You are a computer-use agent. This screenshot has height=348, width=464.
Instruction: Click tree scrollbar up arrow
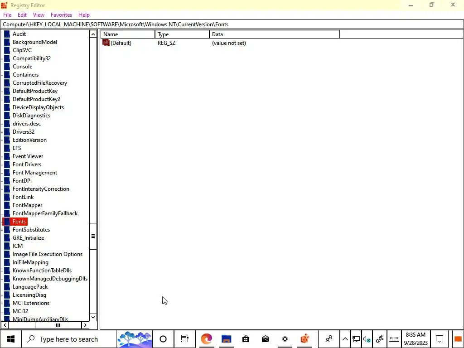(x=93, y=34)
